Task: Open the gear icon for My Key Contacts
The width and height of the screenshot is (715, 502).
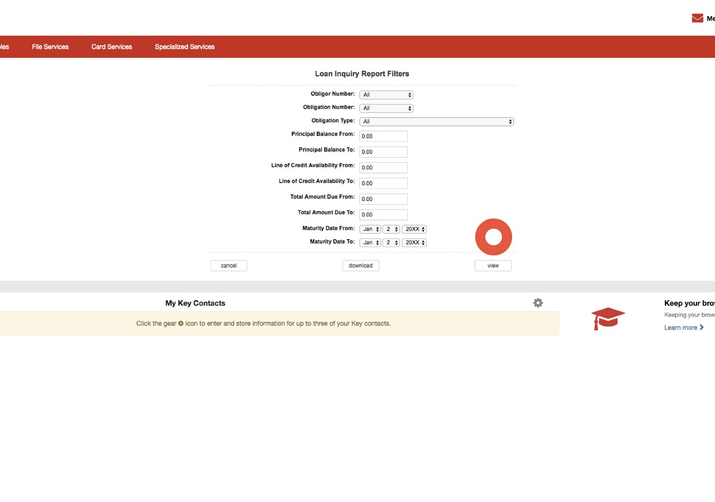Action: pos(538,302)
